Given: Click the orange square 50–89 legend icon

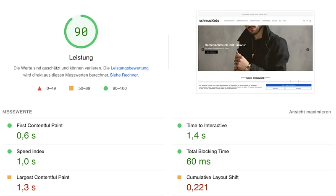Looking at the screenshot, I should tap(71, 88).
